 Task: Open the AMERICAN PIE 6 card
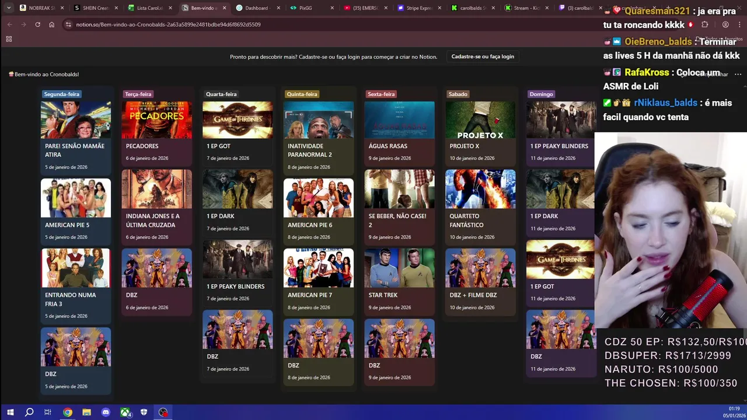318,211
